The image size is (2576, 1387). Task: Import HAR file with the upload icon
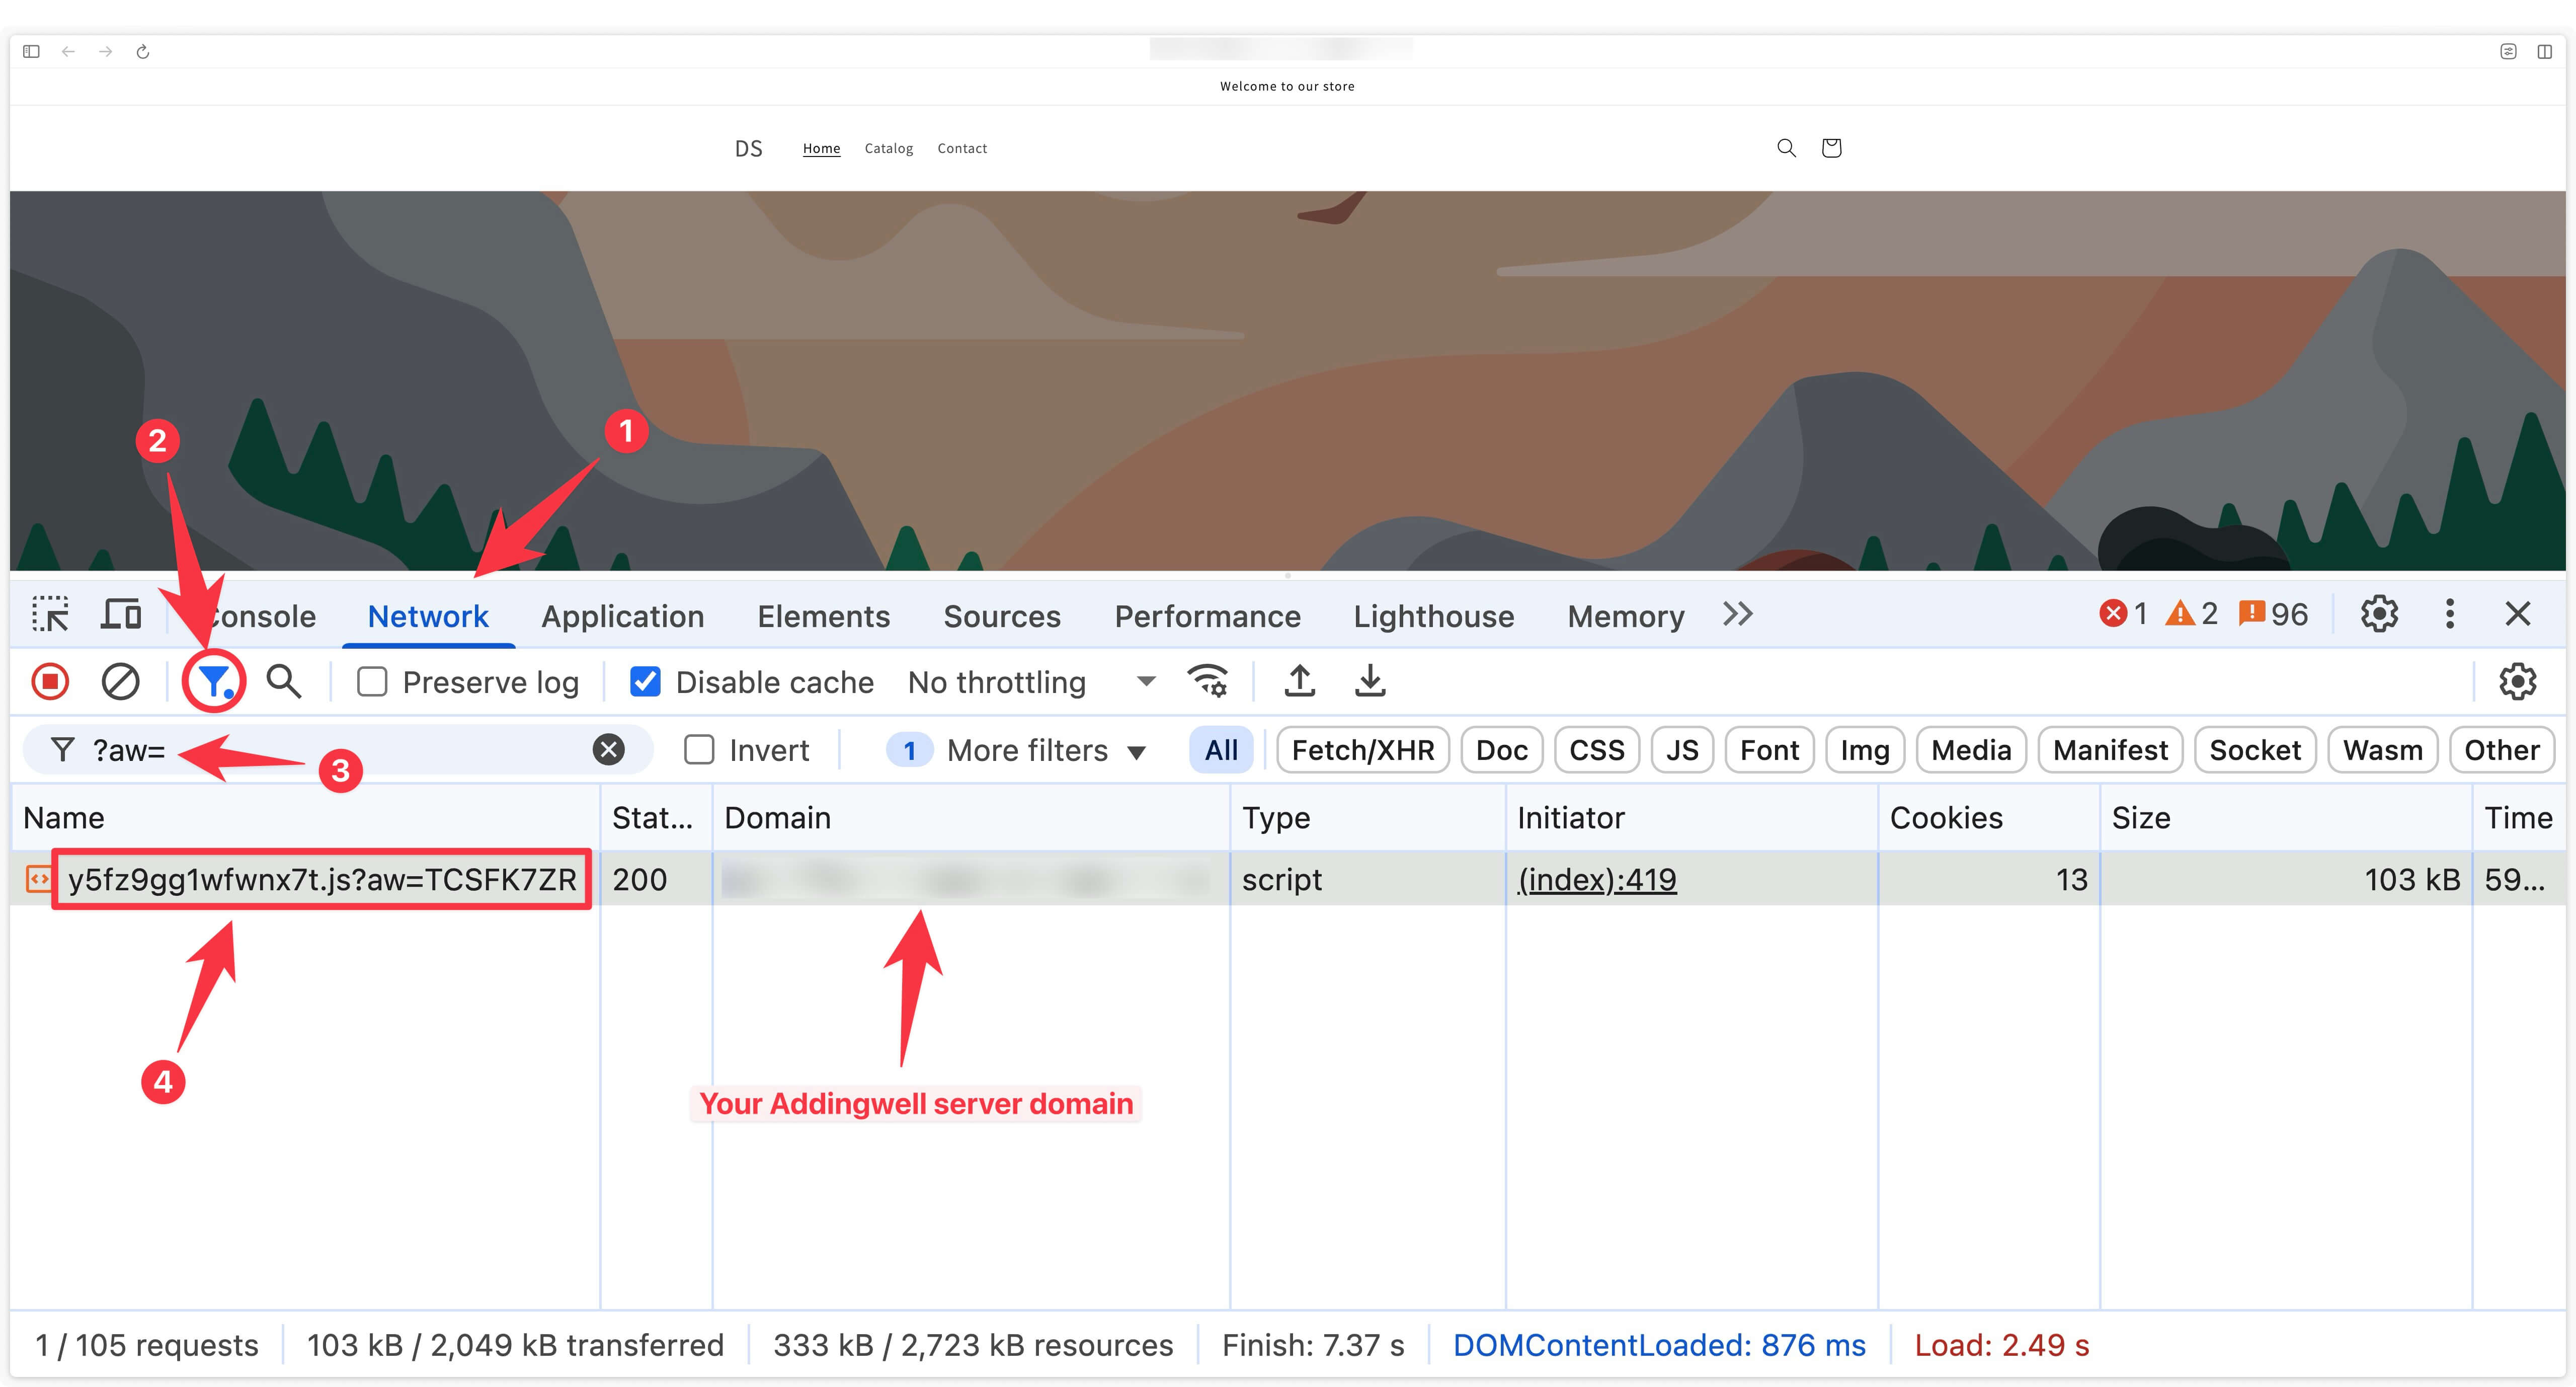(1299, 682)
